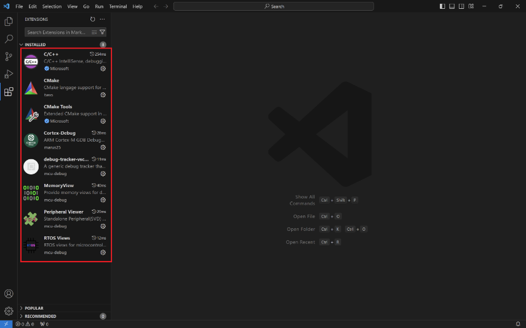The width and height of the screenshot is (526, 328).
Task: Open manage gear for Peripheral Viewer extension
Action: click(x=103, y=226)
